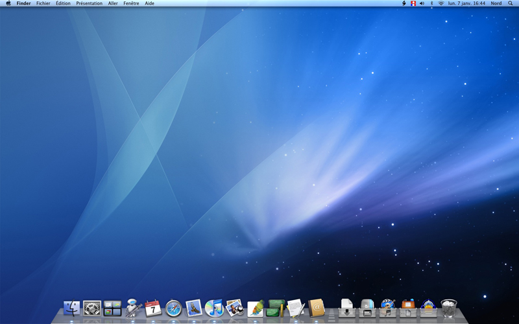Launch iTunes from the Dock
This screenshot has height=324, width=519.
[x=214, y=308]
